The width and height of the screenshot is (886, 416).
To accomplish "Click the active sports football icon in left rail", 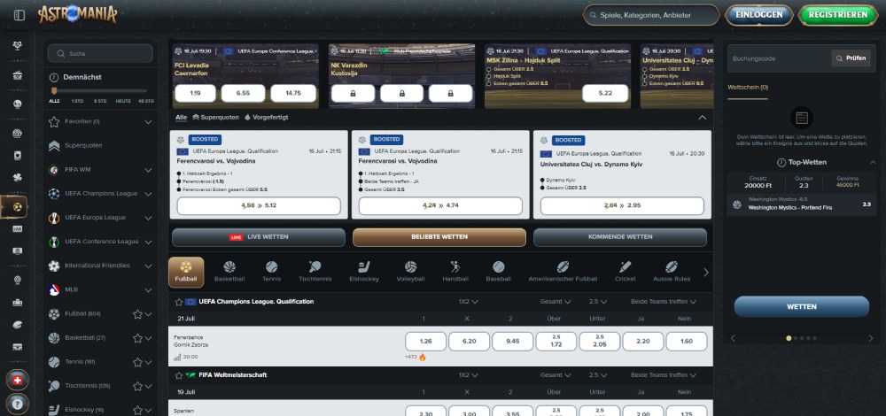I will pyautogui.click(x=17, y=207).
